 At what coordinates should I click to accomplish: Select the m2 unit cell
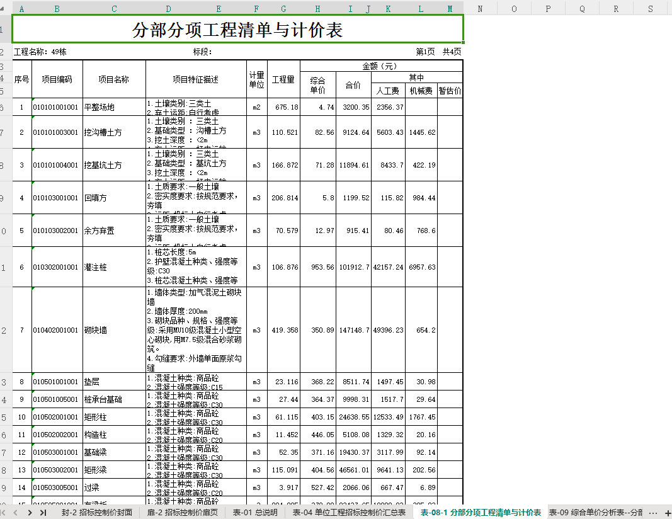tap(257, 107)
